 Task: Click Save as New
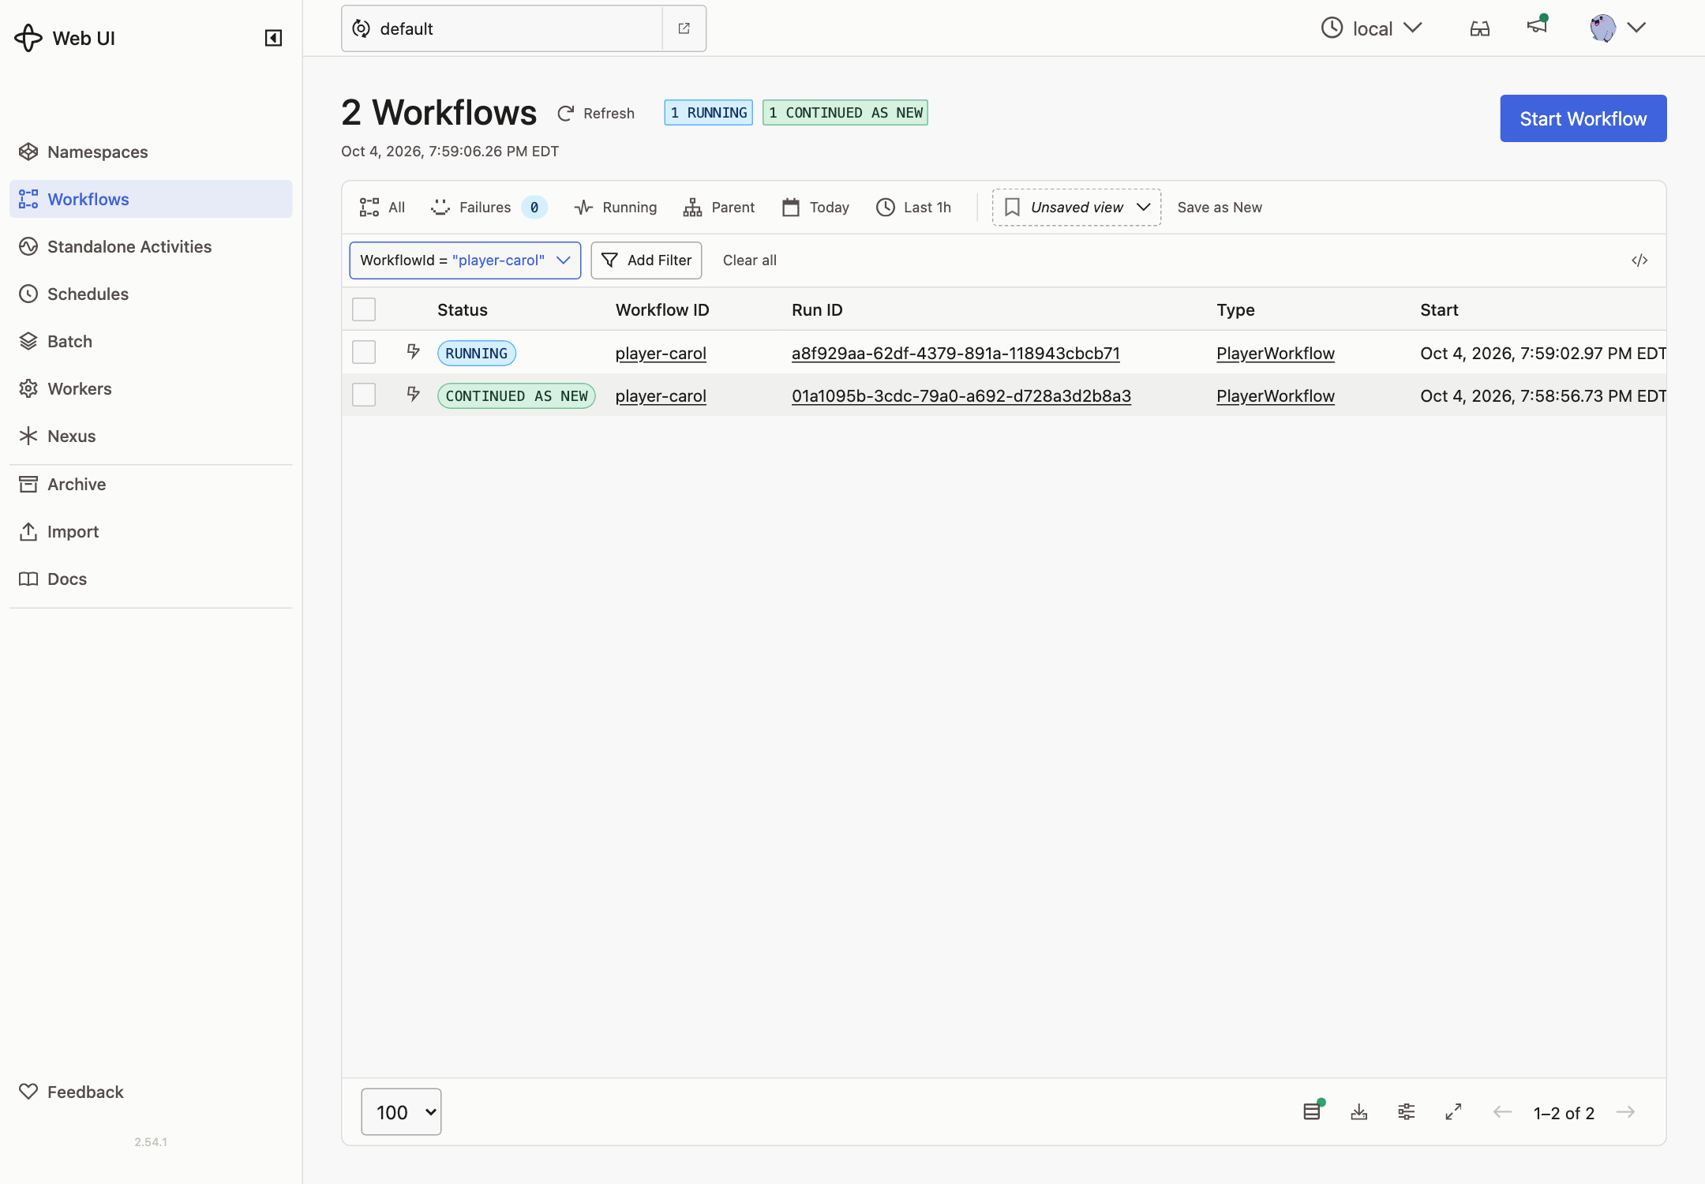pyautogui.click(x=1220, y=208)
